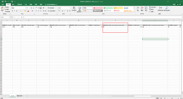Open the number format dropdown showing 文本
183x99 pixels.
pyautogui.click(x=70, y=8)
